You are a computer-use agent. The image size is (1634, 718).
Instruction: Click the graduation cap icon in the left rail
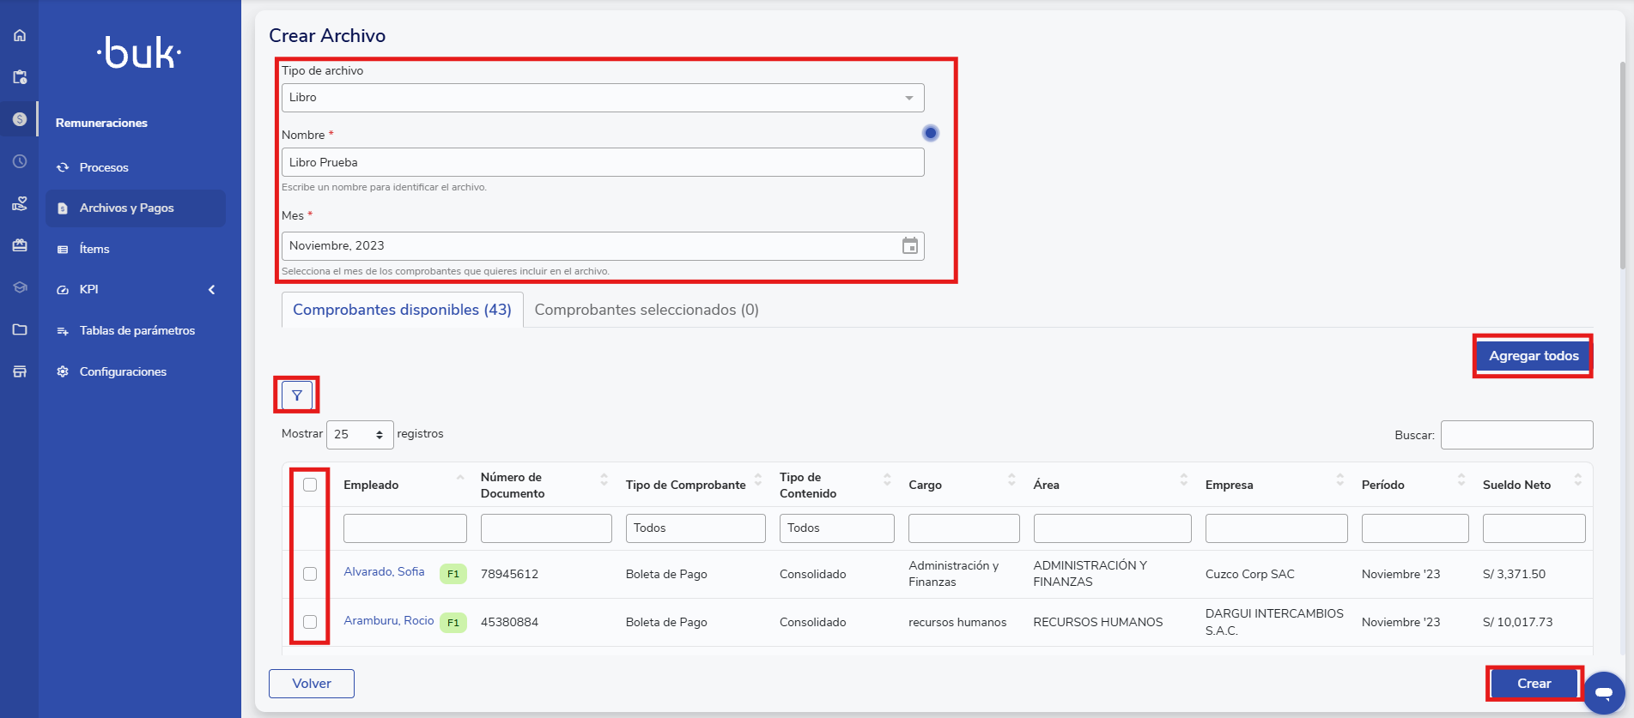click(x=19, y=287)
